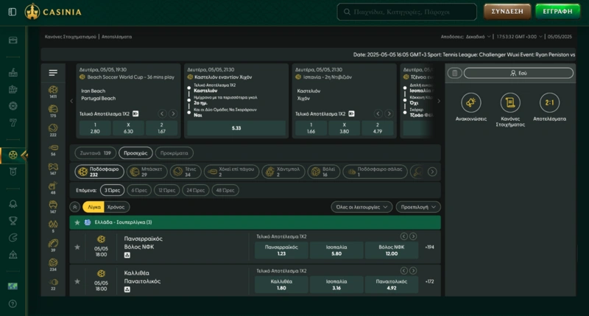Collapse all leagues double-chevron button

(x=75, y=207)
